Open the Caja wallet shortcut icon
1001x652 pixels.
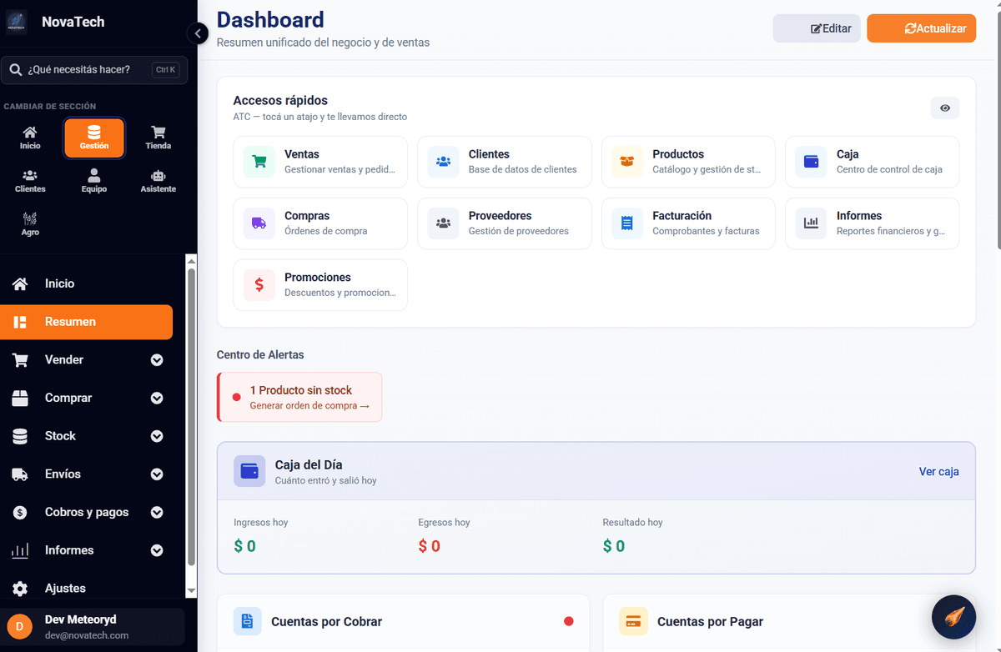pos(811,162)
